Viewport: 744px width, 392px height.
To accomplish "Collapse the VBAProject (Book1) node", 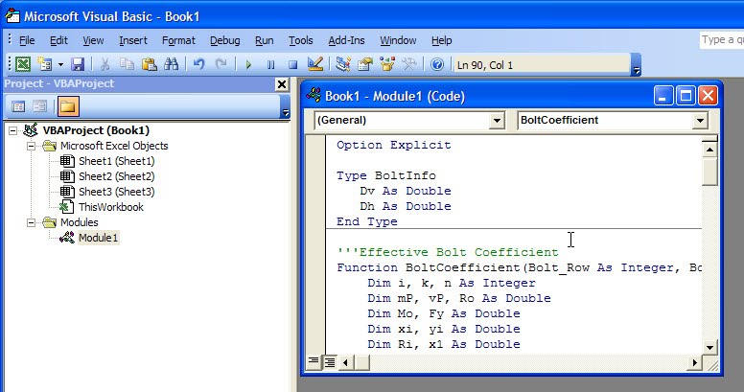I will (x=12, y=130).
